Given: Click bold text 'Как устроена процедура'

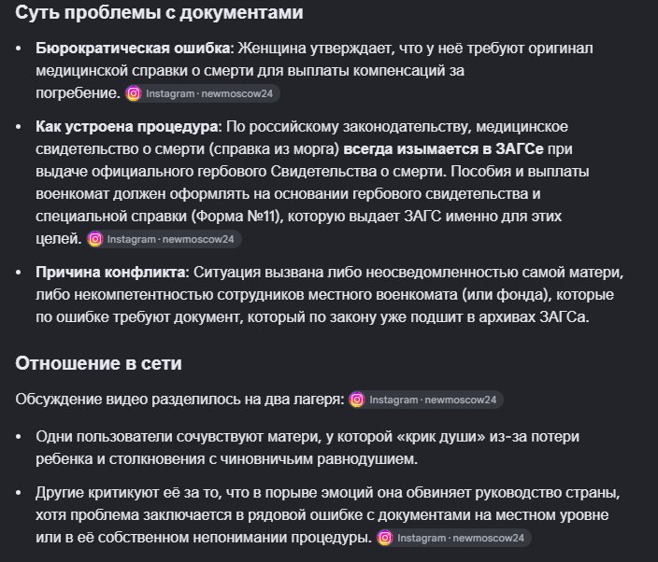Looking at the screenshot, I should coord(127,127).
